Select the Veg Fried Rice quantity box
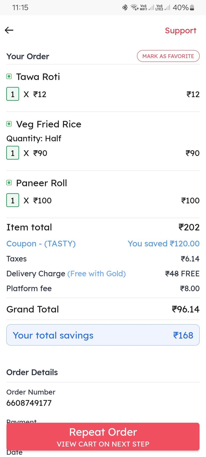Viewport: 206px width, 457px height. tap(13, 153)
